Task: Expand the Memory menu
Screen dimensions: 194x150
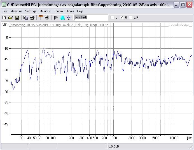Action: (x=45, y=11)
